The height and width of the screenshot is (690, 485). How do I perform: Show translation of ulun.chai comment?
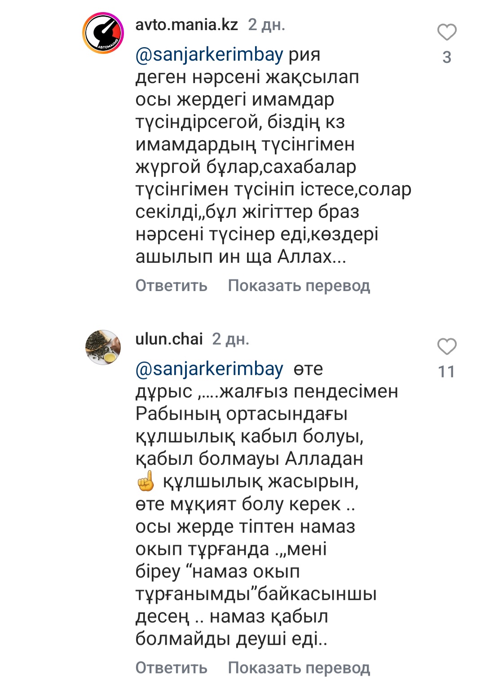point(299,668)
